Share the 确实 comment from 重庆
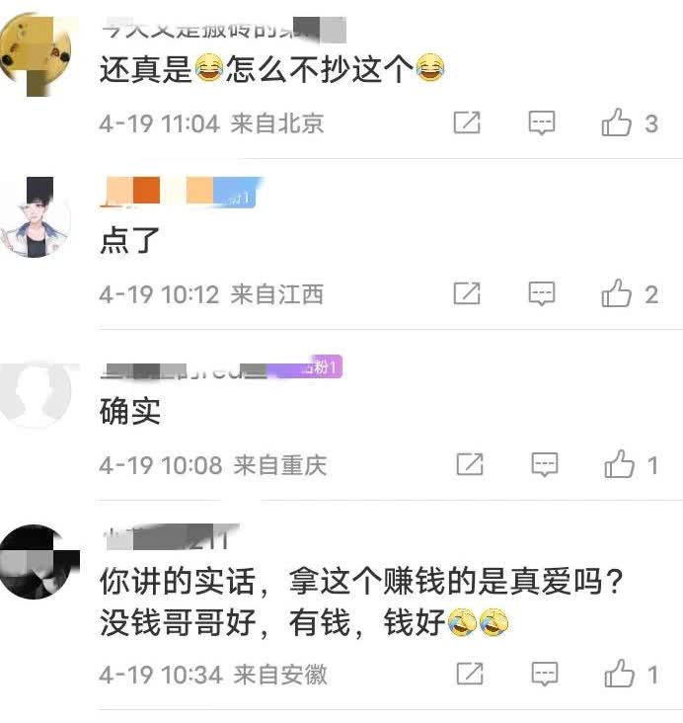Screen dimensions: 683x723 click(470, 464)
